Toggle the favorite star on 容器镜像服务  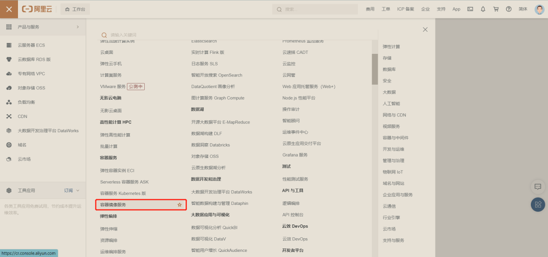tap(179, 205)
